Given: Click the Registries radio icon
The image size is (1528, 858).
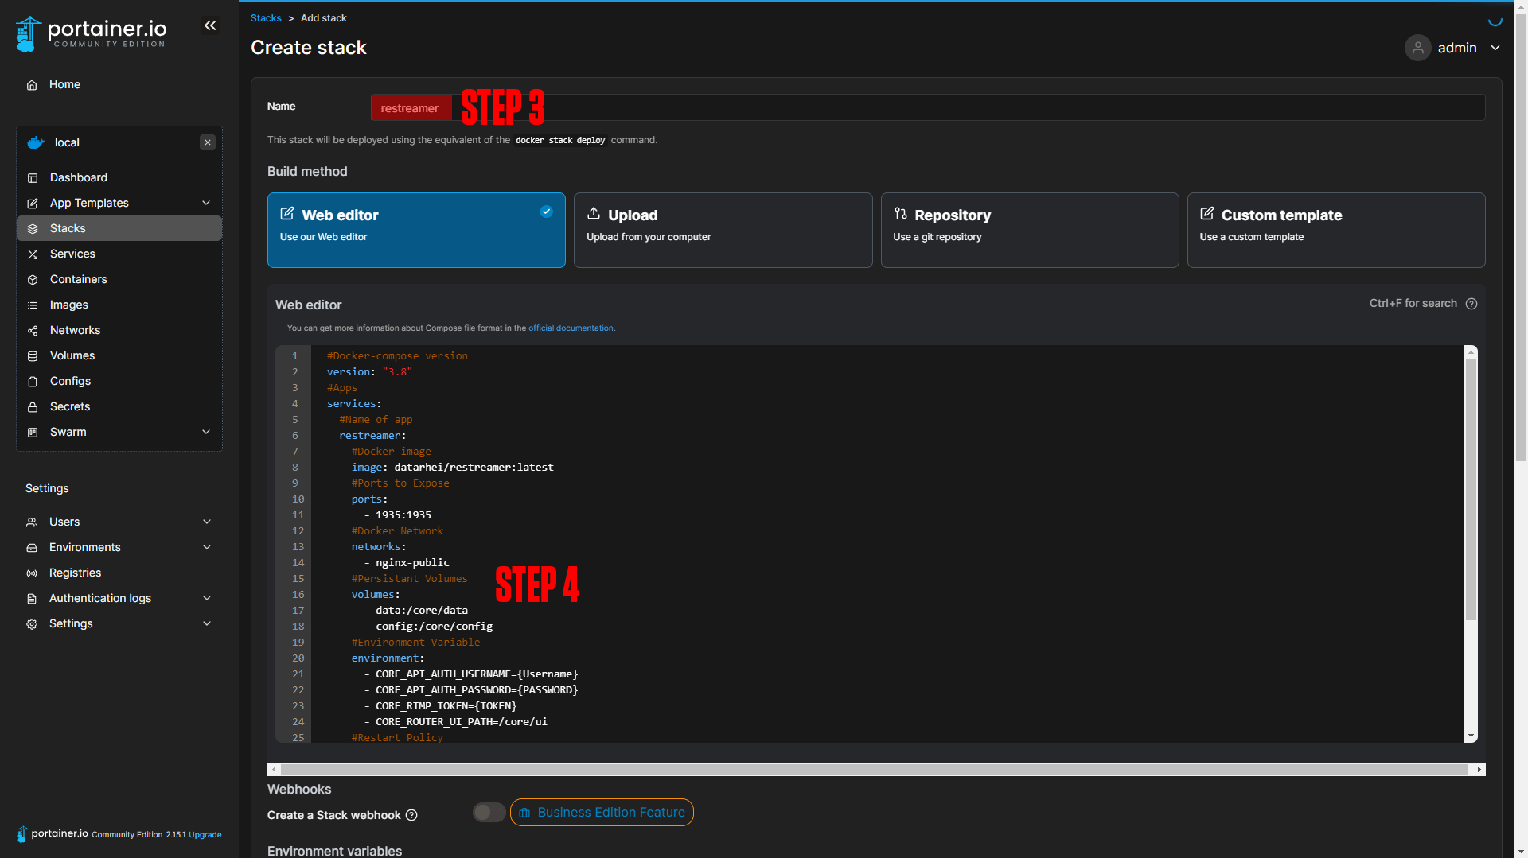Looking at the screenshot, I should pos(32,573).
